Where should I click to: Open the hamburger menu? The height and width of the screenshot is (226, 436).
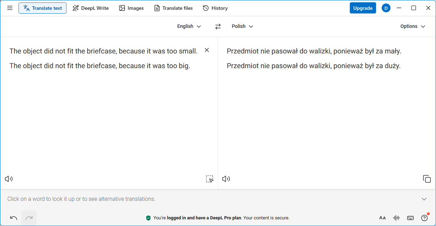pos(10,8)
